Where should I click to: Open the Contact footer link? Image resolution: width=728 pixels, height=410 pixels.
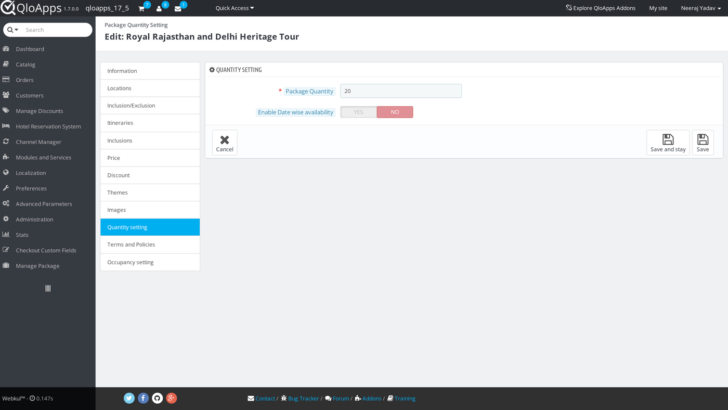262,399
